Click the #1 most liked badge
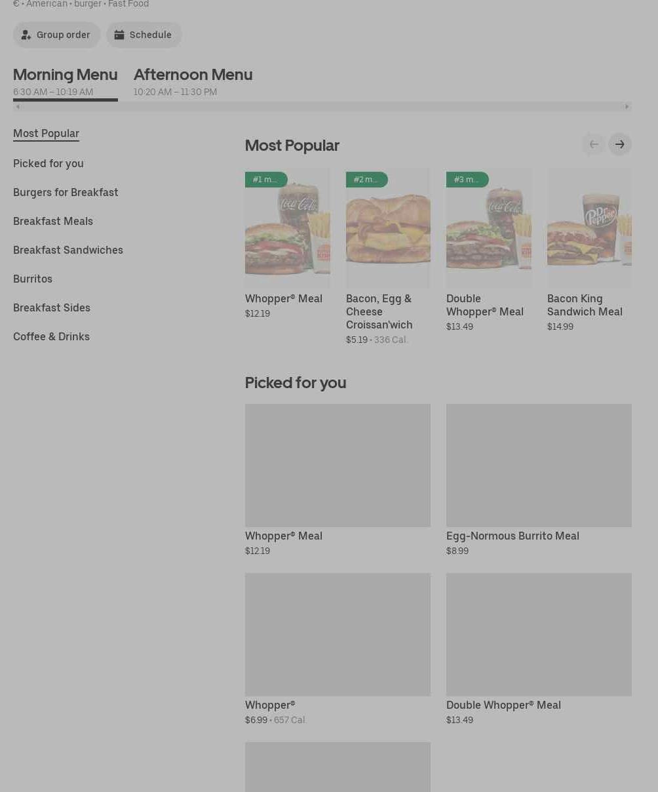Screen dimensions: 658x792 pos(266,180)
